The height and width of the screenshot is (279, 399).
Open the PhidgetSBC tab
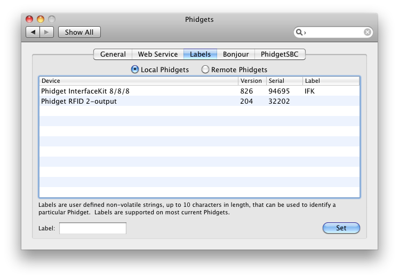coord(280,55)
